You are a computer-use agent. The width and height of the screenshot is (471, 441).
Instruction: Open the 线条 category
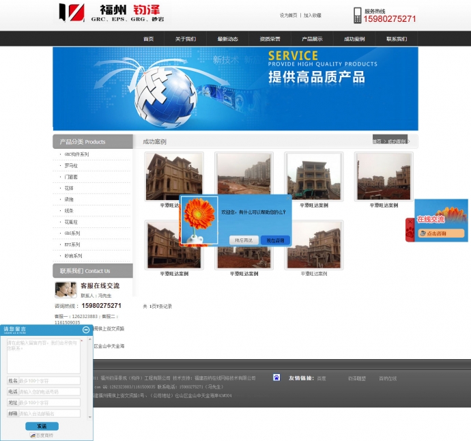point(69,210)
